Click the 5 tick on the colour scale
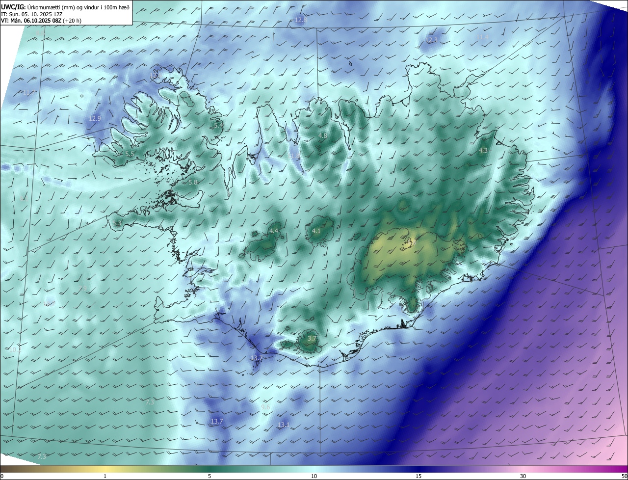Viewport: 628px width, 480px height. point(209,477)
